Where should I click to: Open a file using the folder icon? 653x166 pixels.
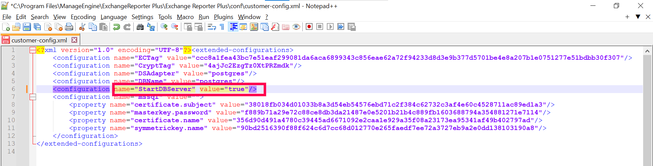(x=16, y=27)
